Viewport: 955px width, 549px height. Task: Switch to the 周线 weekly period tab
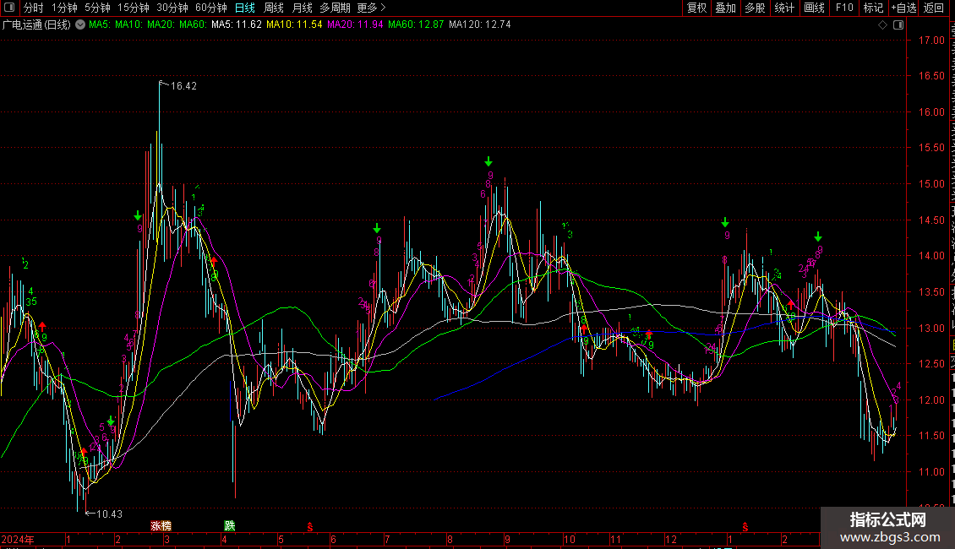(x=274, y=8)
